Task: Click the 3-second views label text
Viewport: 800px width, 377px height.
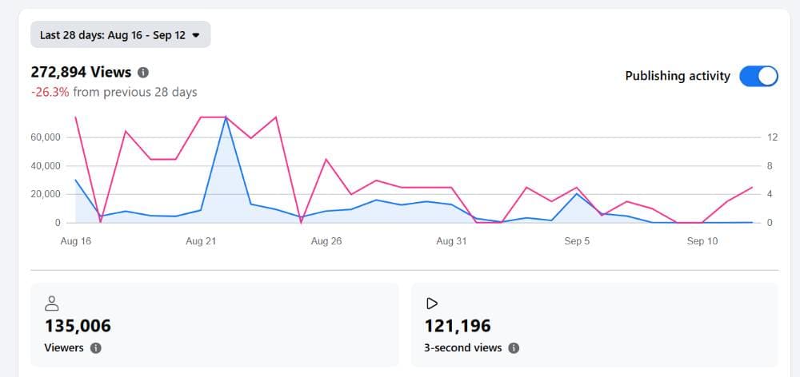Action: (462, 348)
